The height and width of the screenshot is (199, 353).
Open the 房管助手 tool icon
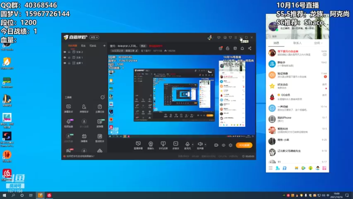(84, 108)
